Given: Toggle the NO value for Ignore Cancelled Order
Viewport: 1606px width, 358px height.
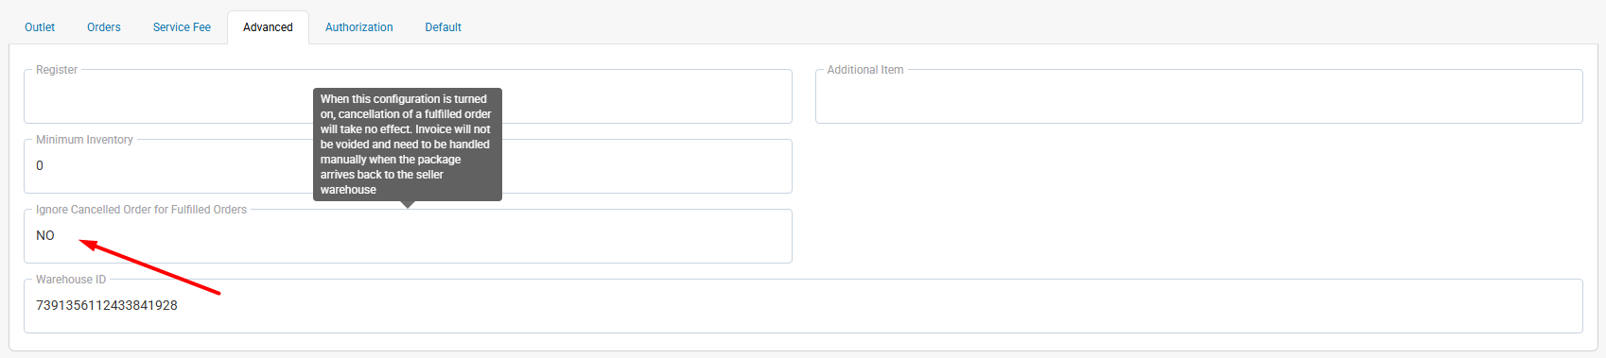Looking at the screenshot, I should [x=45, y=235].
